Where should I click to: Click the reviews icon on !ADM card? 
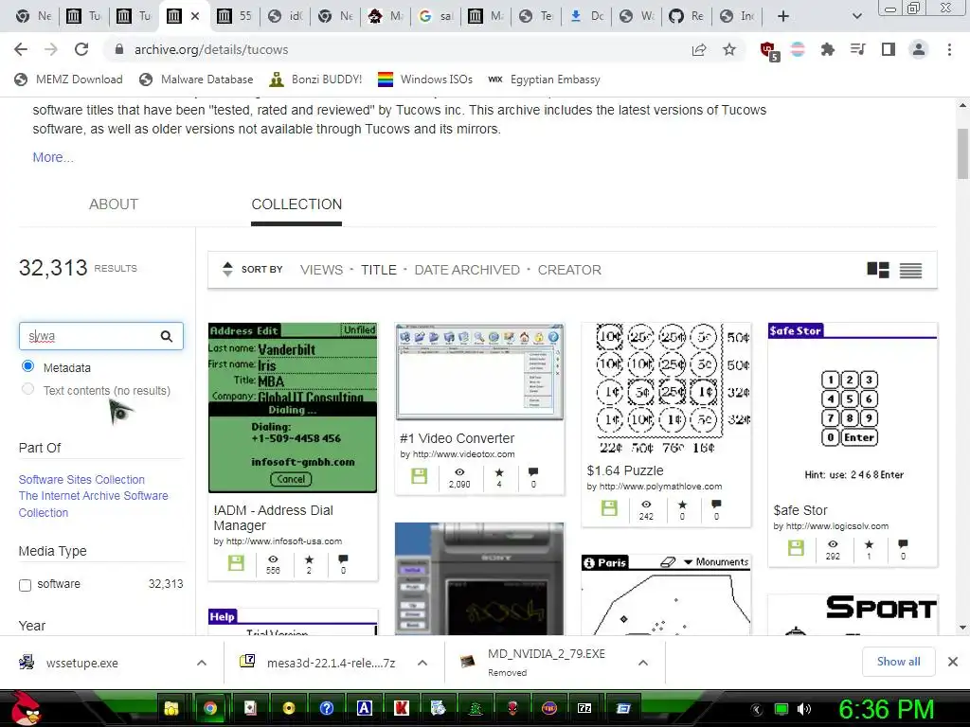pyautogui.click(x=343, y=559)
